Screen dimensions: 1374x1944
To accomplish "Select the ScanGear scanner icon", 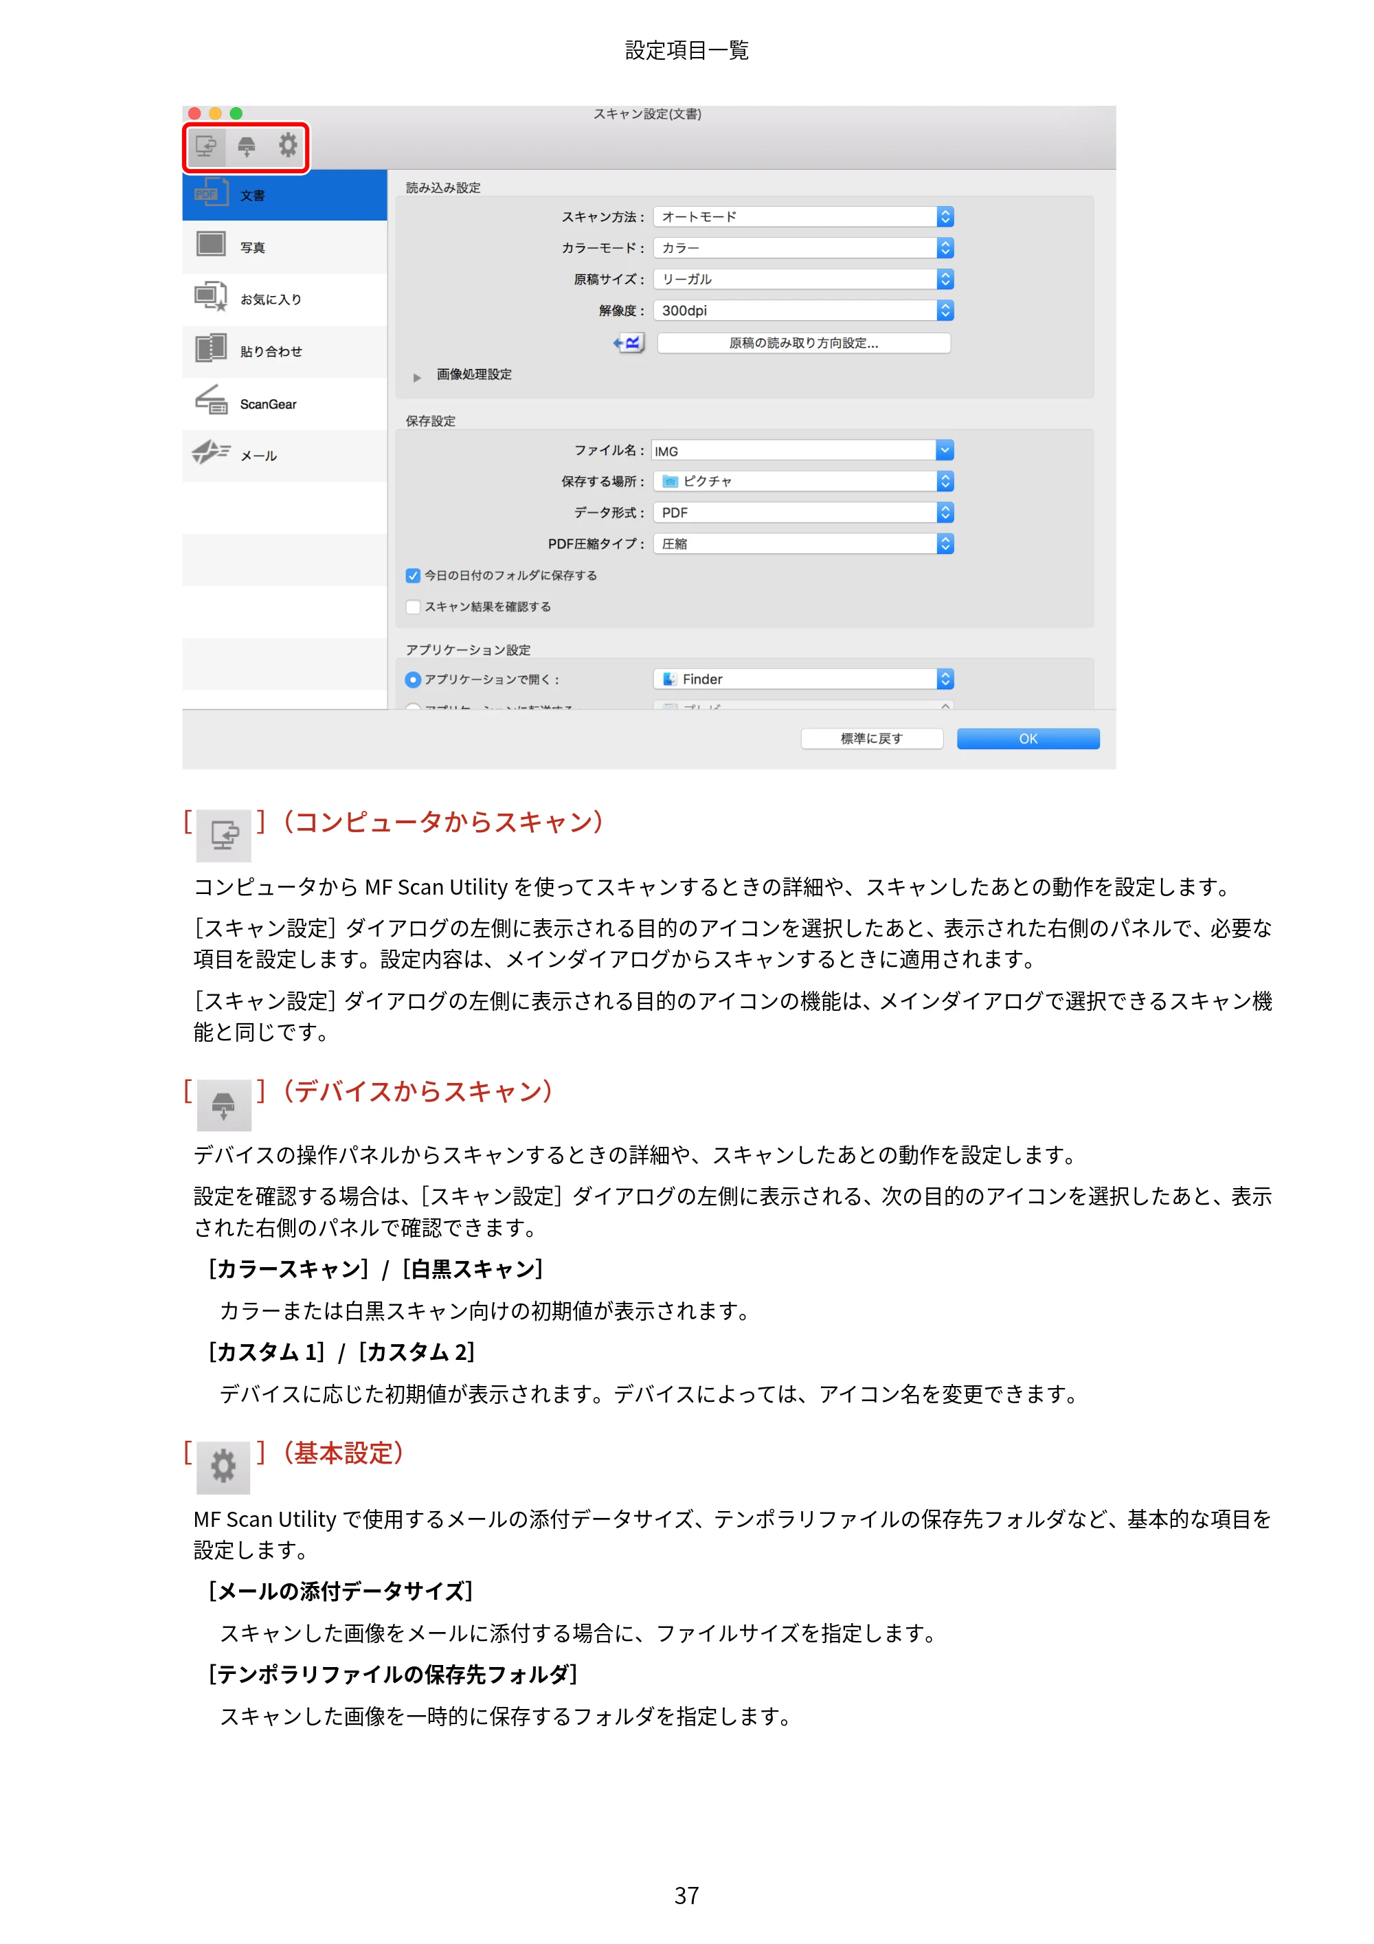I will click(211, 401).
